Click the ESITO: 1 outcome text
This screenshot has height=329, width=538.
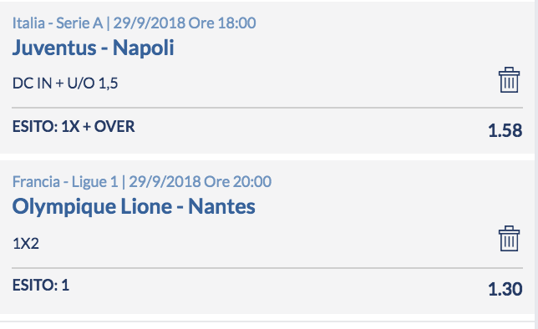[x=41, y=285]
